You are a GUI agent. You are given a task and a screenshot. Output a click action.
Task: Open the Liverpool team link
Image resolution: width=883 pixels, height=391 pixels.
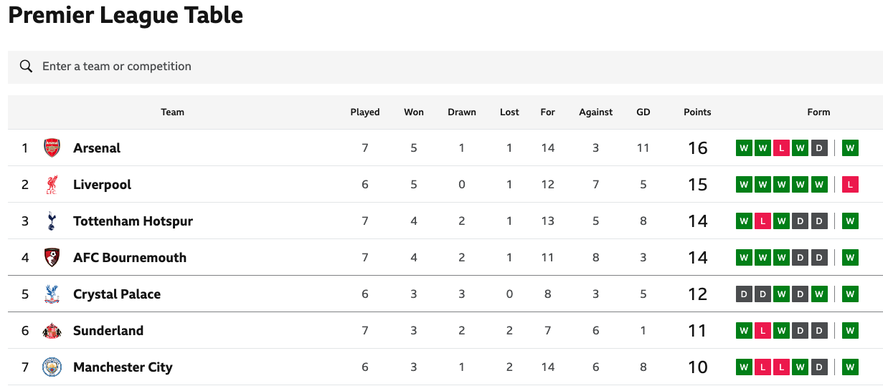pos(103,185)
